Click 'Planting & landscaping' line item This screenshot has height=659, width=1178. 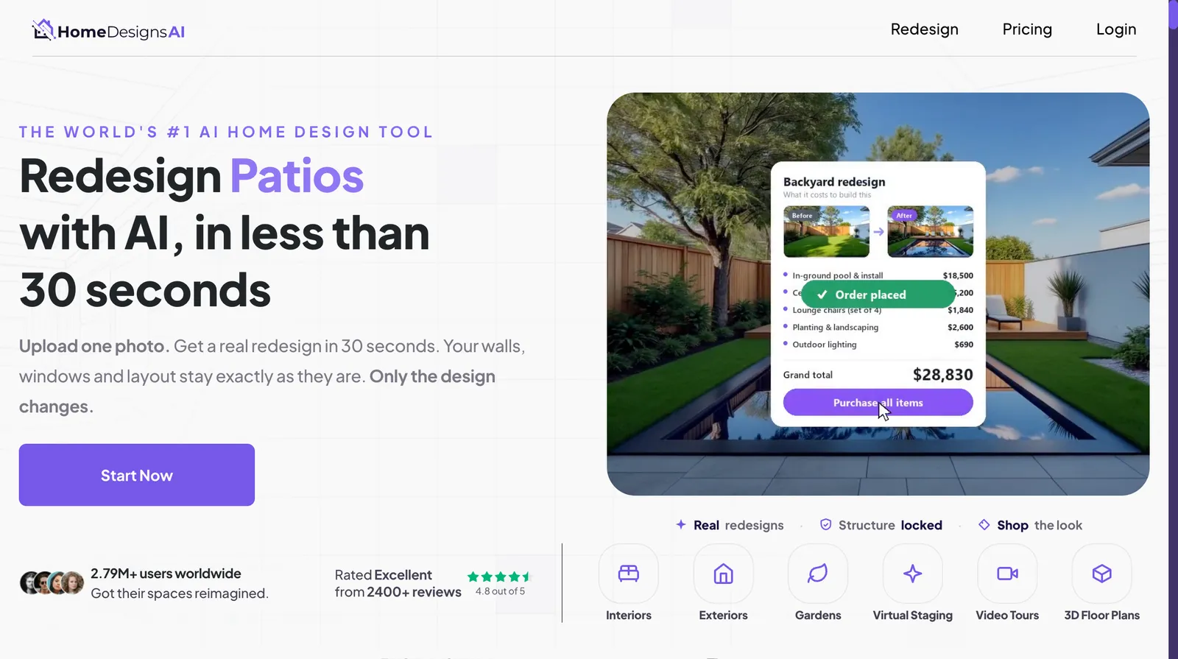tap(836, 328)
